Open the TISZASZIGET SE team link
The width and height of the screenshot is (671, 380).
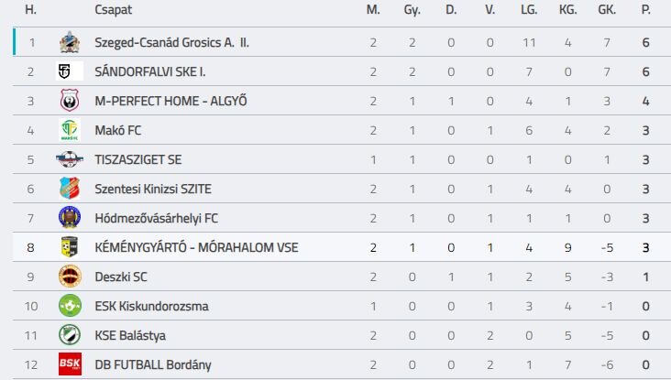[x=138, y=159]
